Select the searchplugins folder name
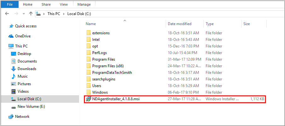 pyautogui.click(x=104, y=79)
